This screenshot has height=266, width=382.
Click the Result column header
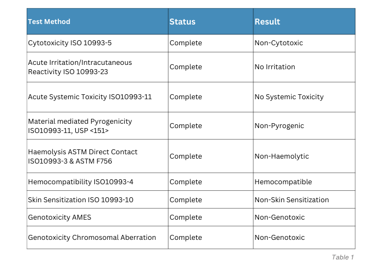pos(304,21)
